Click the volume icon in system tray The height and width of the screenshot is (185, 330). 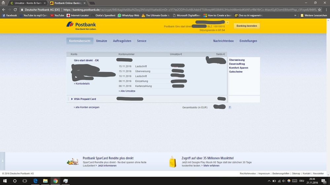(284, 181)
